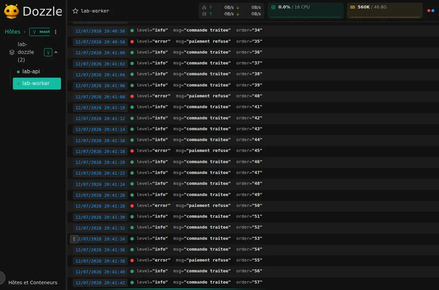Click the red error dot on order 55
The height and width of the screenshot is (290, 439).
(x=132, y=260)
